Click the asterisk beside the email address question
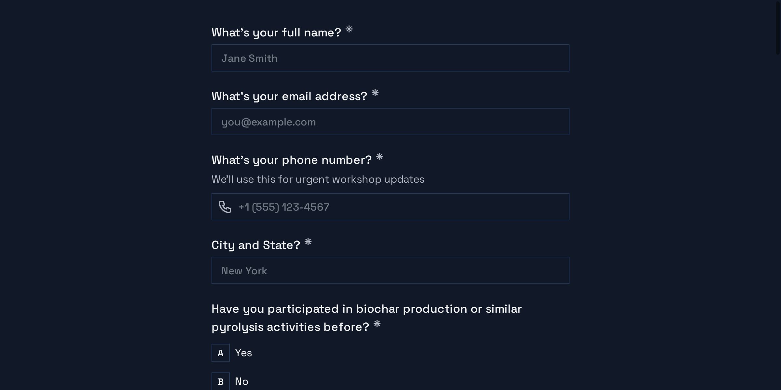781x390 pixels. tap(375, 93)
